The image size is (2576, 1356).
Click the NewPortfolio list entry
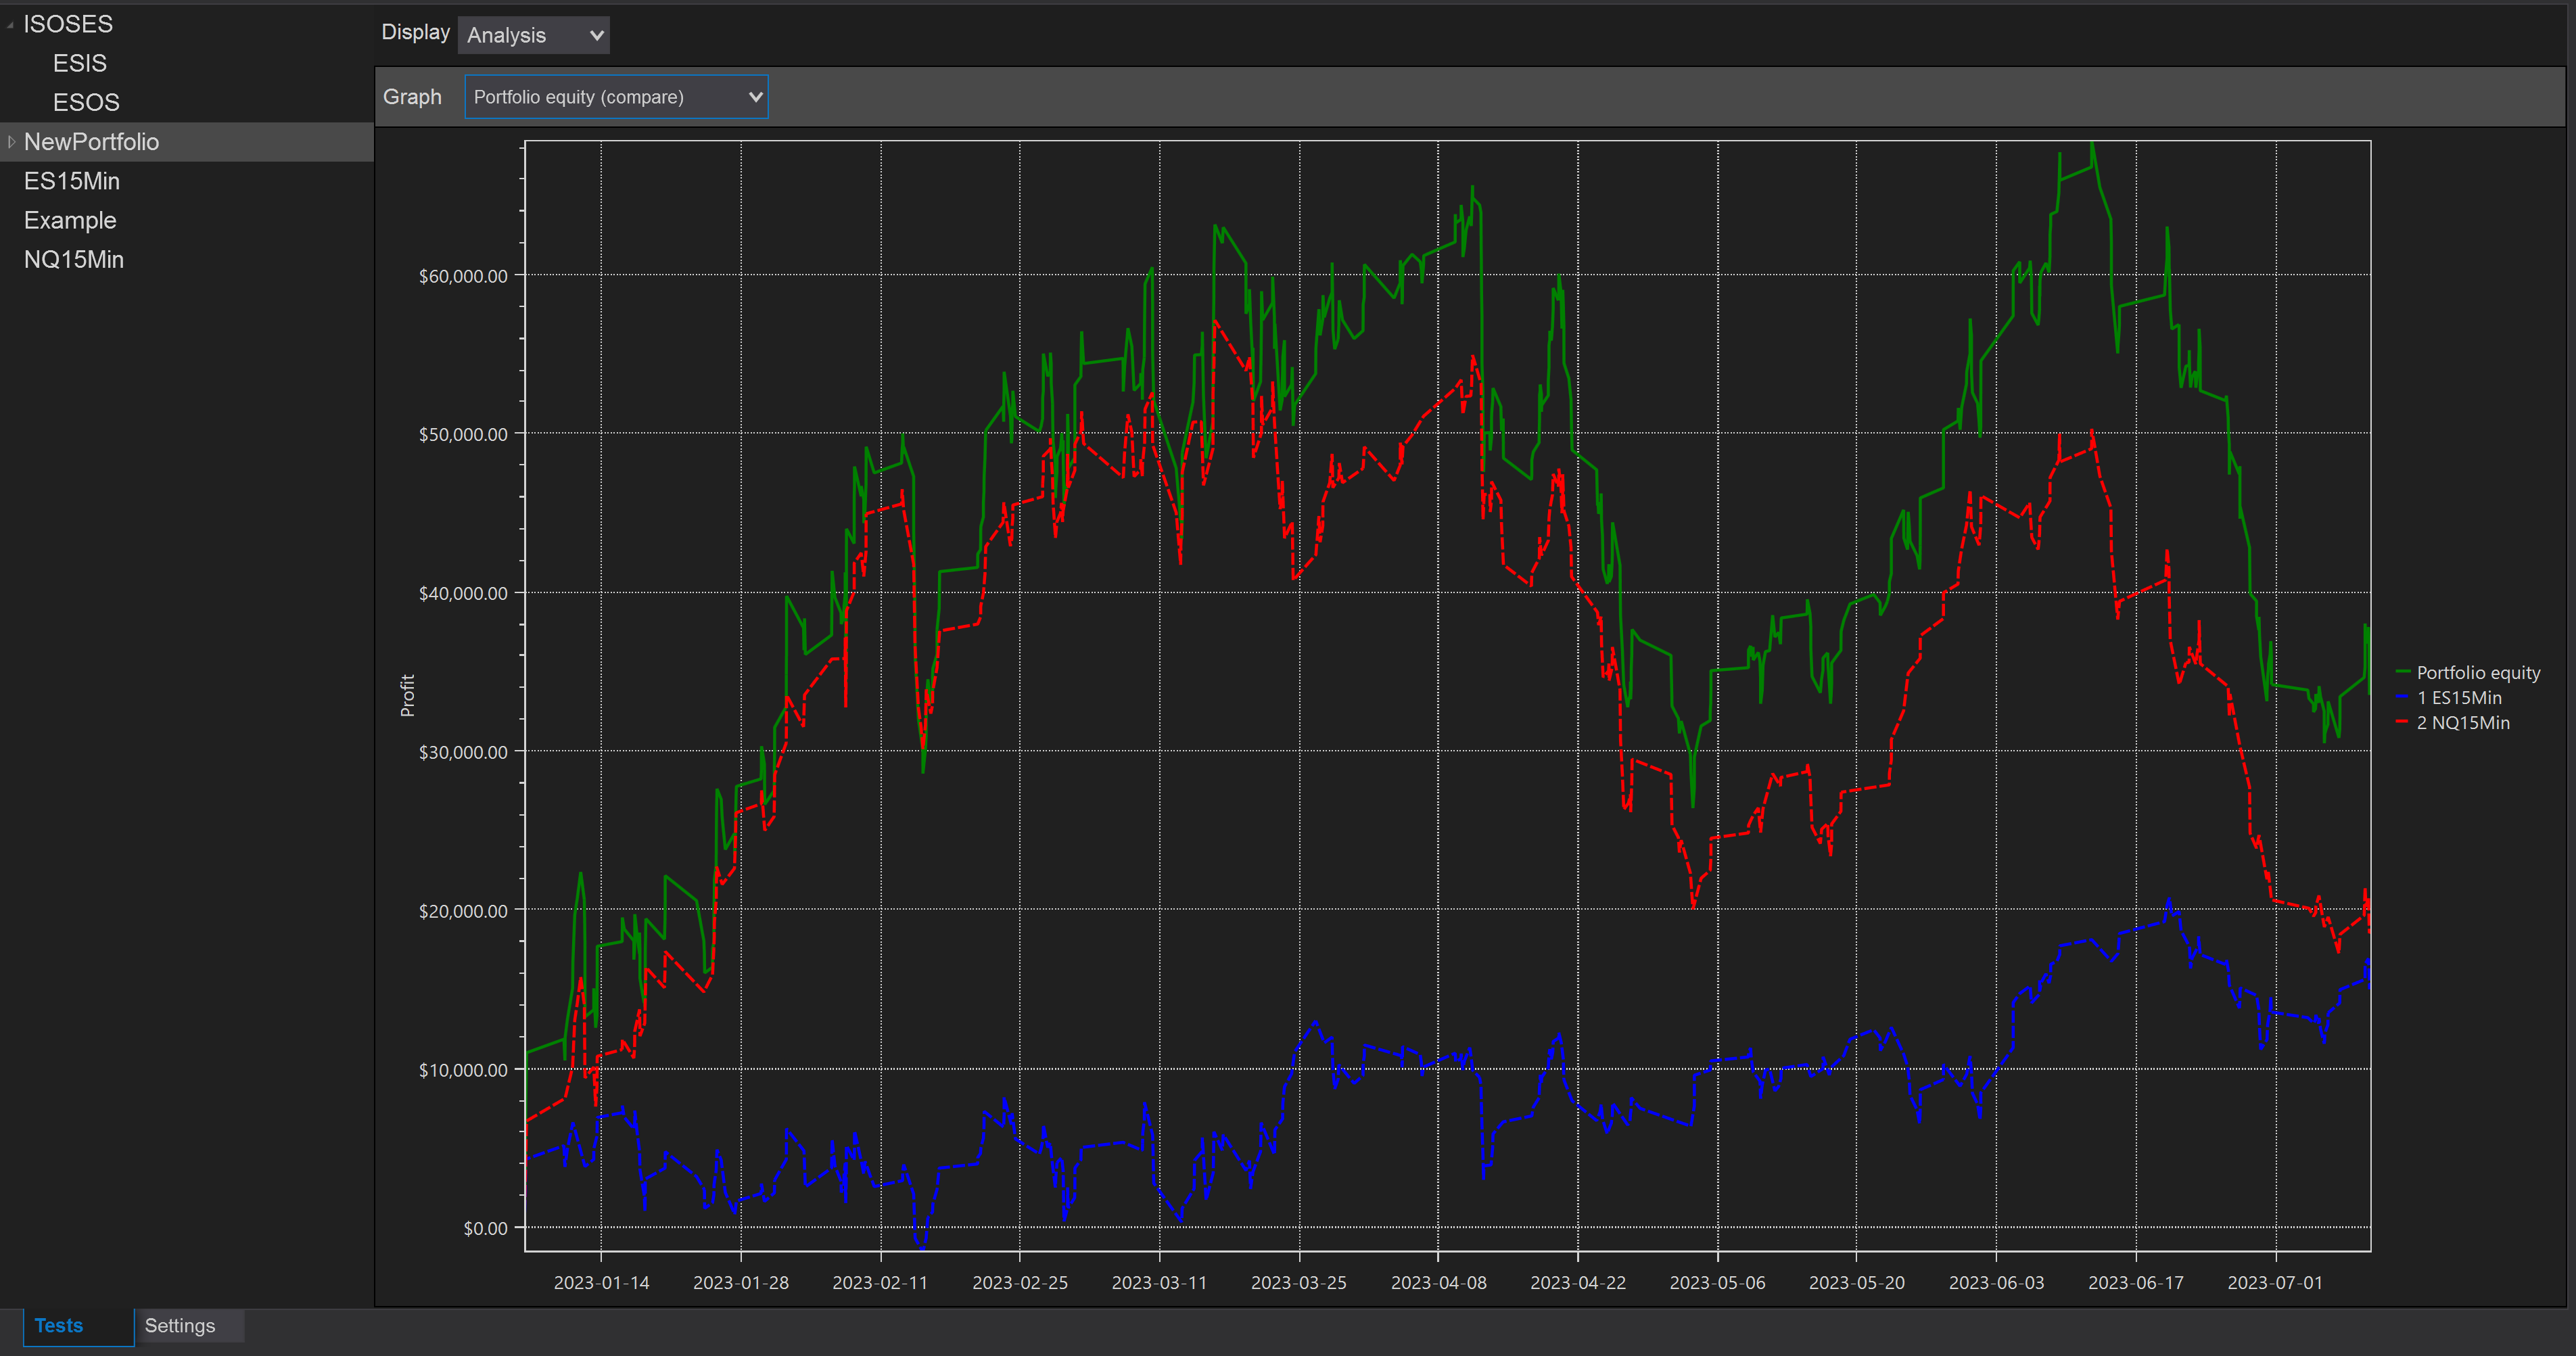point(92,142)
